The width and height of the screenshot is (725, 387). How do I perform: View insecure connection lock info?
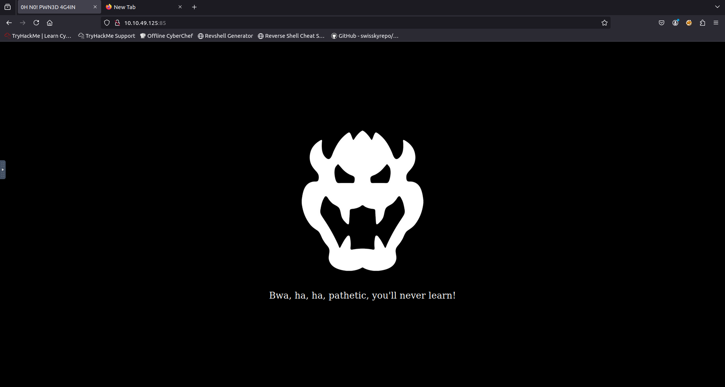(x=117, y=23)
